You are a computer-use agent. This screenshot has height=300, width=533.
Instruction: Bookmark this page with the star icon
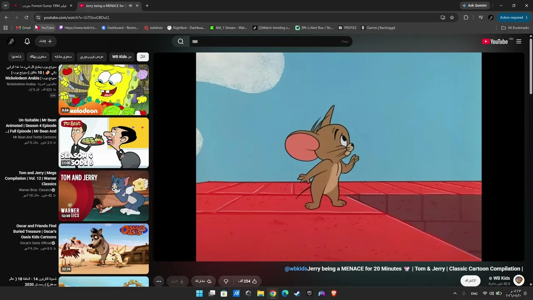point(452,17)
